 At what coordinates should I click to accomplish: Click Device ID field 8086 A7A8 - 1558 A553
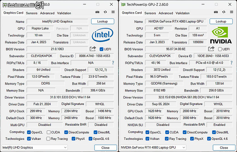tap(94, 56)
